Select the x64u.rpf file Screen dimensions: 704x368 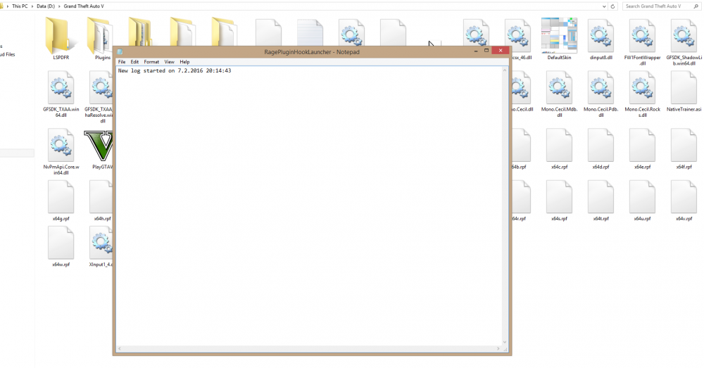[x=642, y=201]
